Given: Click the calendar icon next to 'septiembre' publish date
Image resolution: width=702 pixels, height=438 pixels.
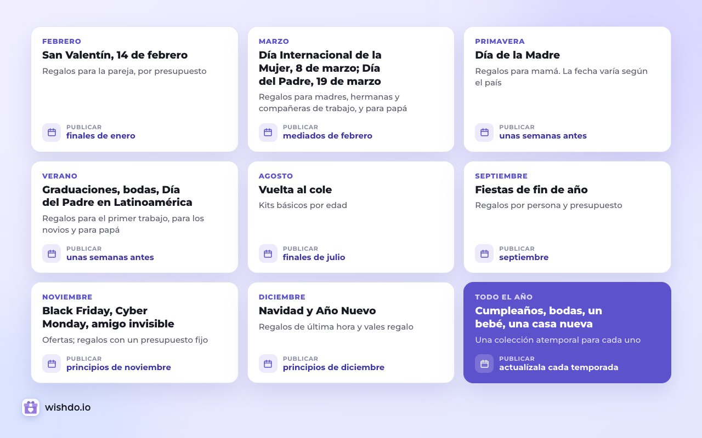Looking at the screenshot, I should [484, 253].
